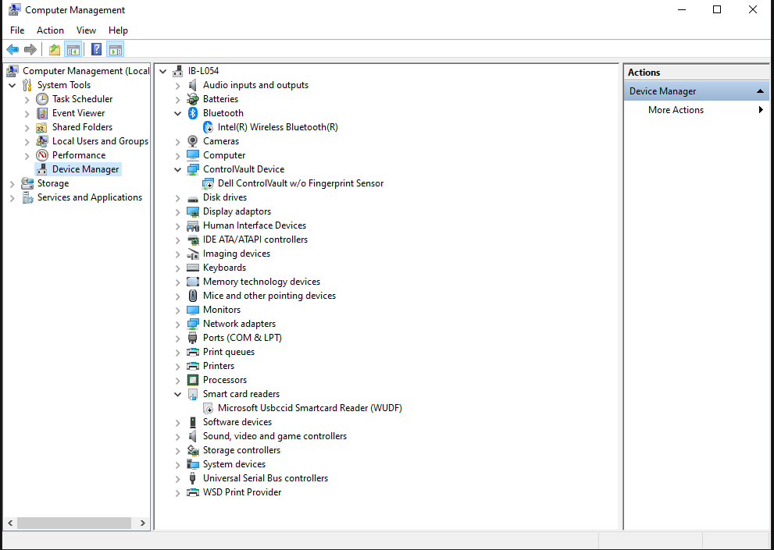Expand the Network adapters category
Image resolution: width=774 pixels, height=550 pixels.
pyautogui.click(x=177, y=323)
